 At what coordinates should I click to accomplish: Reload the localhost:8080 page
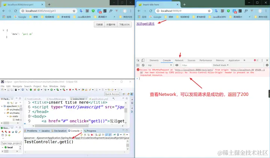click(15, 11)
